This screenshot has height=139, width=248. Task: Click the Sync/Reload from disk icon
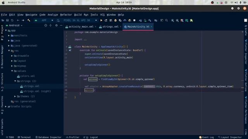pos(12,20)
